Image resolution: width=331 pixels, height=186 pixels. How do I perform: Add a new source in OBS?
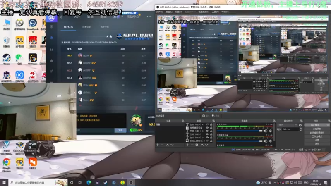pyautogui.click(x=188, y=145)
